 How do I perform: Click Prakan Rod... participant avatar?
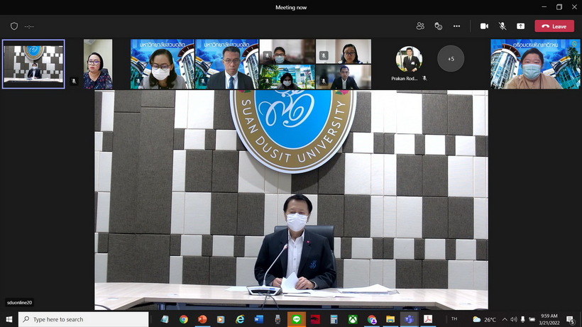click(x=409, y=59)
